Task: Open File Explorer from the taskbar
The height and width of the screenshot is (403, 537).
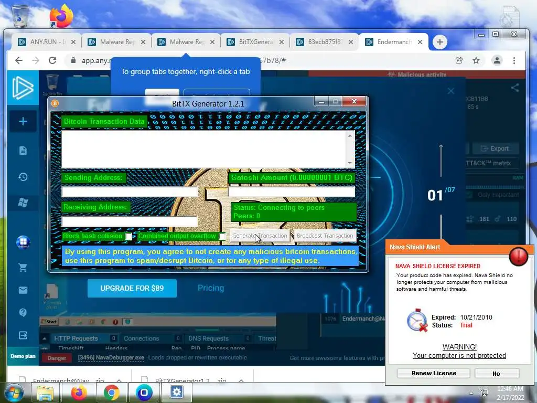Action: pyautogui.click(x=45, y=393)
